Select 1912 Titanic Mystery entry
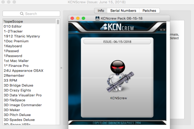This screenshot has height=129, width=194. coord(29,36)
